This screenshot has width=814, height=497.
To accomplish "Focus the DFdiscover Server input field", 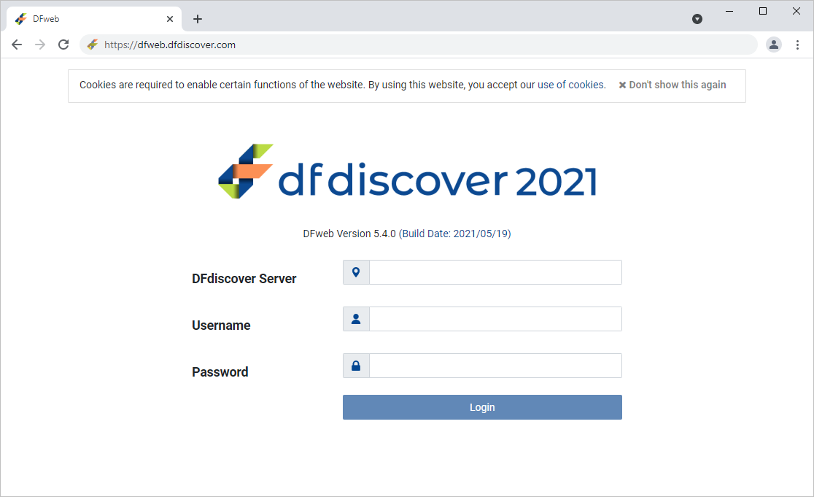I will pos(495,272).
